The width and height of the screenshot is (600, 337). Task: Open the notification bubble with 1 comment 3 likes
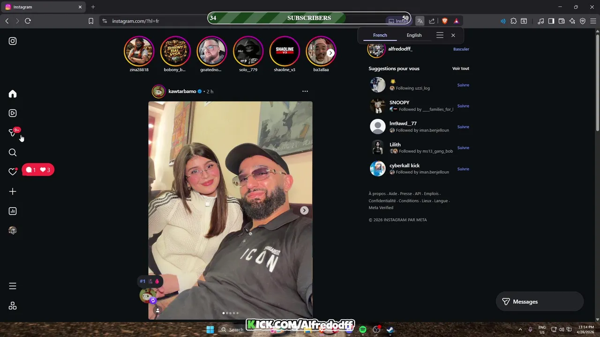[x=38, y=170]
